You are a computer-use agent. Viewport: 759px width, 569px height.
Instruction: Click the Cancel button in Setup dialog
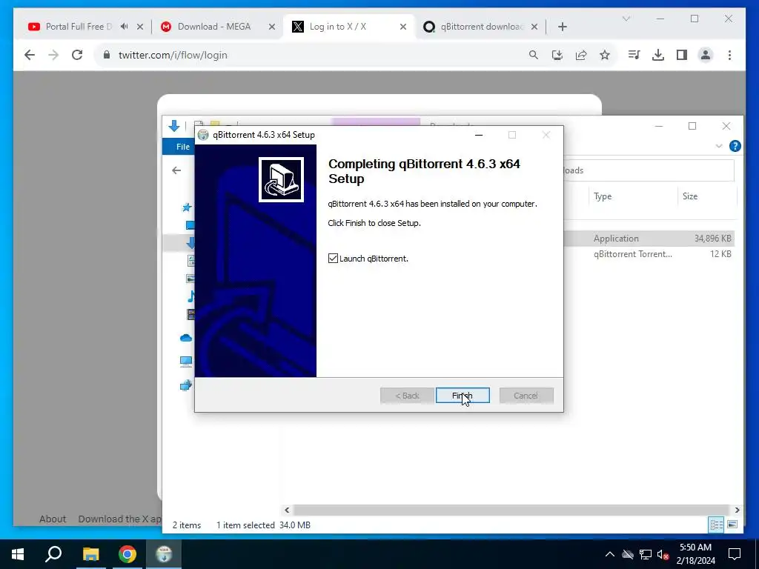(x=526, y=396)
